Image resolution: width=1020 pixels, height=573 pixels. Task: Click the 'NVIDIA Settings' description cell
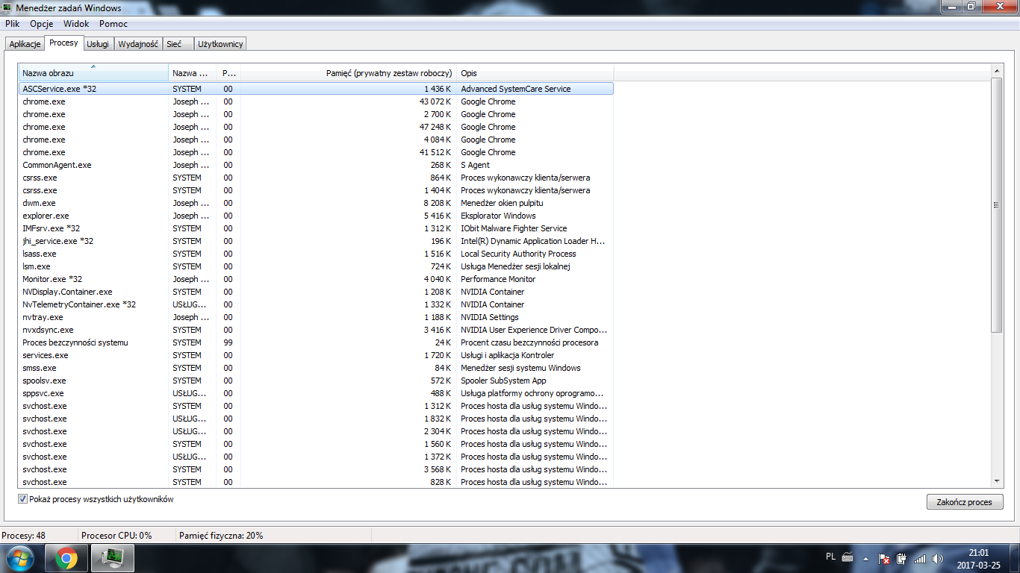490,317
